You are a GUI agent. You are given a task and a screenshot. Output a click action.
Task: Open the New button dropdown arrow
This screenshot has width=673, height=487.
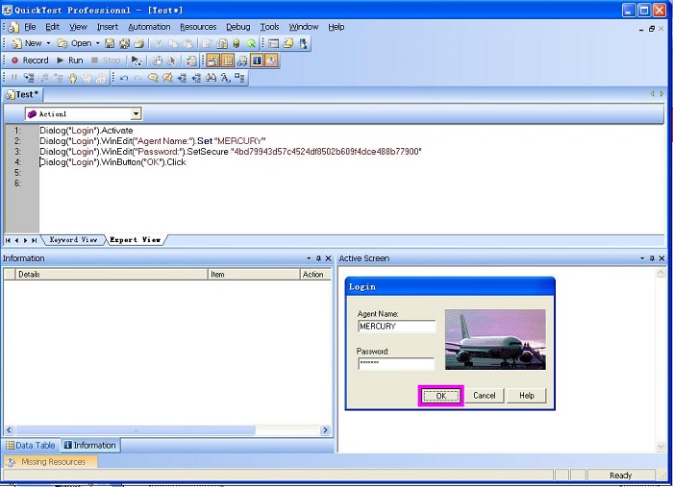(x=48, y=43)
